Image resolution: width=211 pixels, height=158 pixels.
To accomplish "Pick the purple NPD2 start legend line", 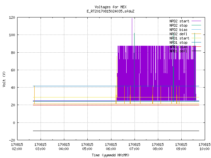I will point(196,21).
